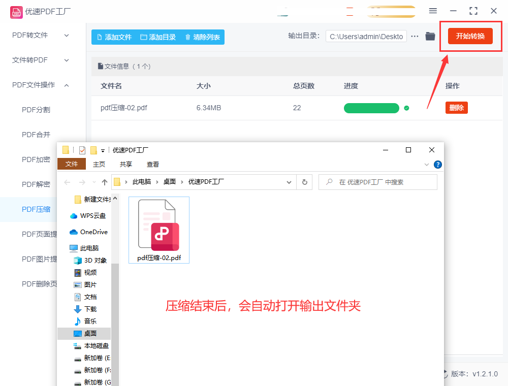
Task: Expand breadcrumb chevron after 此电脑
Action: [x=157, y=182]
